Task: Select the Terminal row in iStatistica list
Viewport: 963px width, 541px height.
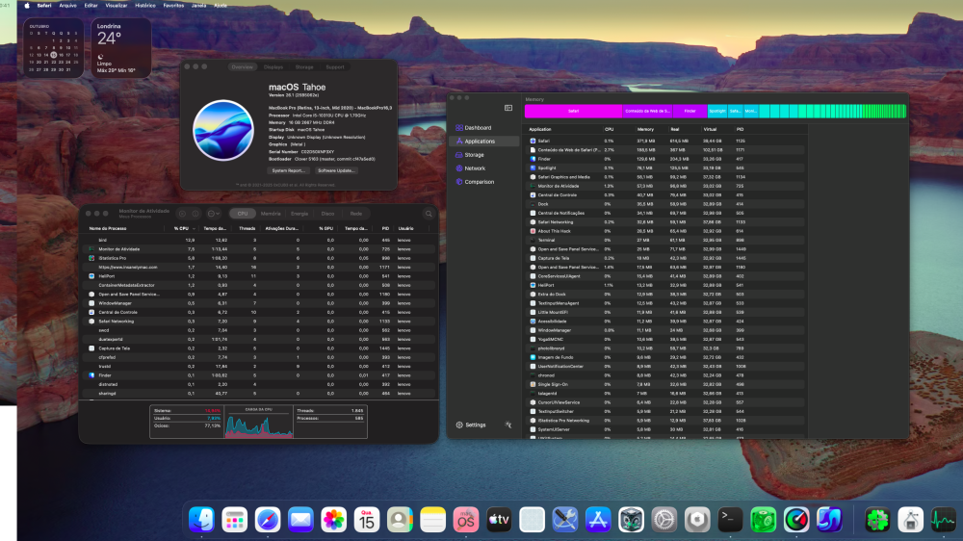Action: 666,240
